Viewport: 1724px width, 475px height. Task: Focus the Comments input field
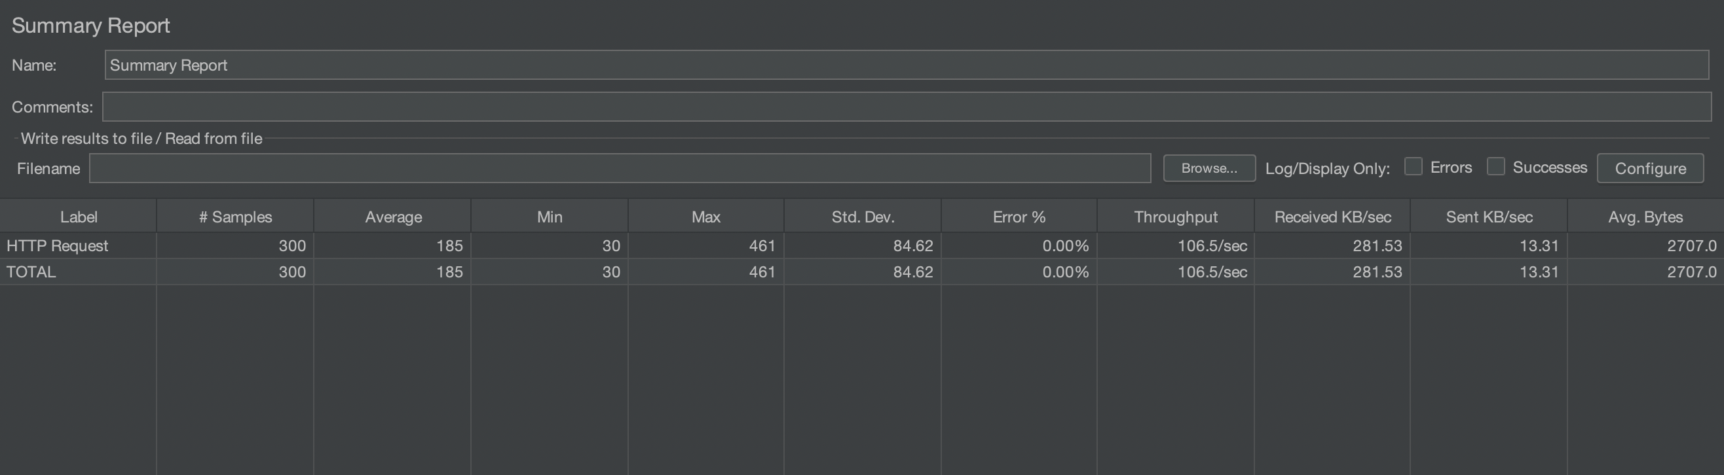click(x=906, y=107)
